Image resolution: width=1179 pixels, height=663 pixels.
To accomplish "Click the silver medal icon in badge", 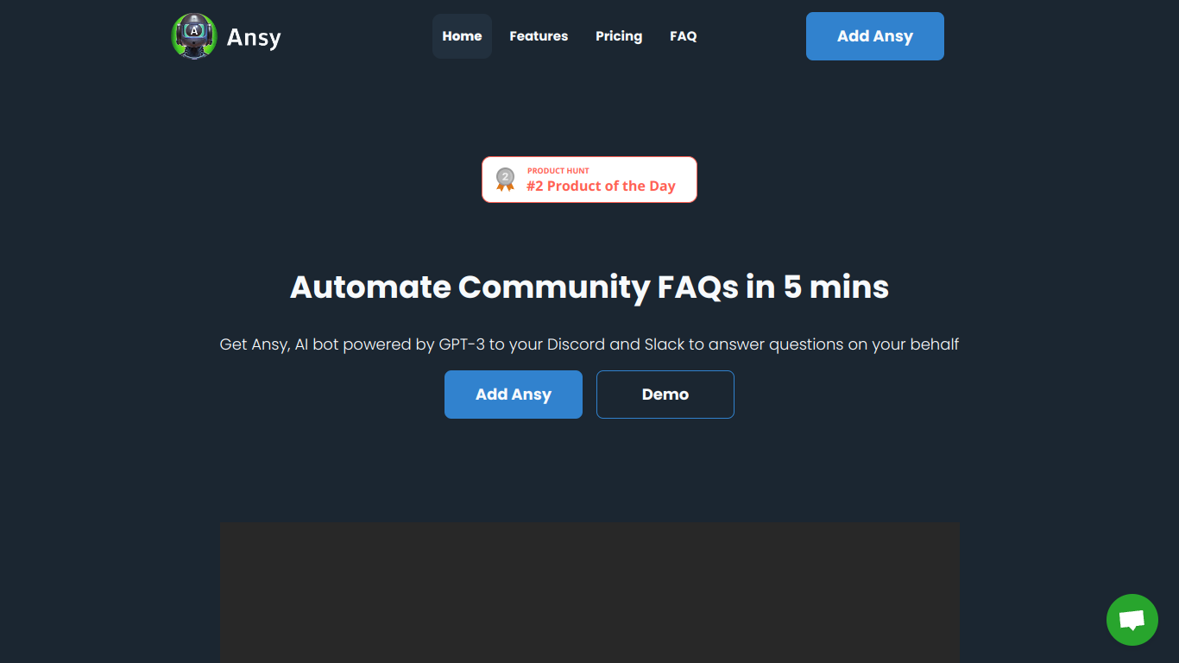I will click(505, 180).
